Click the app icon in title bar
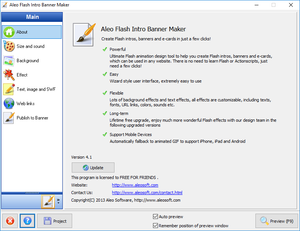The width and height of the screenshot is (300, 231). (5, 5)
